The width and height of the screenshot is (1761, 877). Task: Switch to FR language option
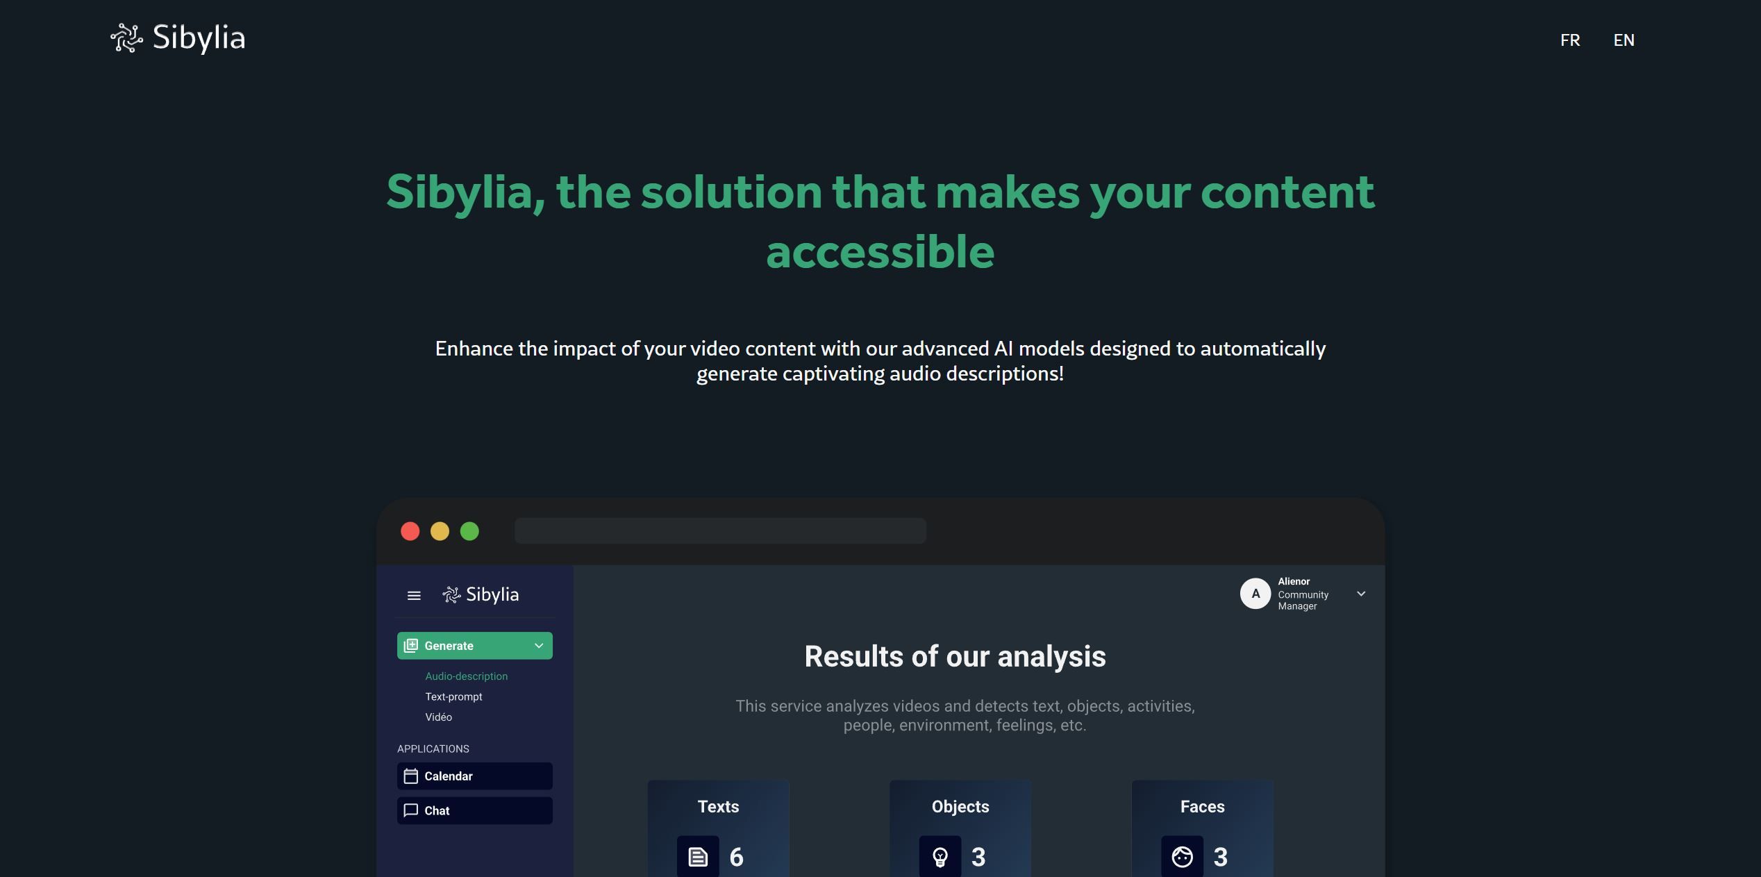pos(1569,40)
